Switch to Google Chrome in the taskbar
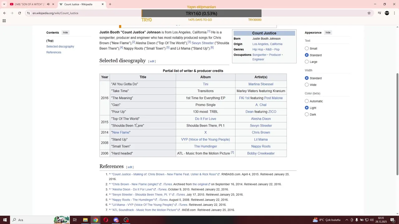 [x=95, y=220]
